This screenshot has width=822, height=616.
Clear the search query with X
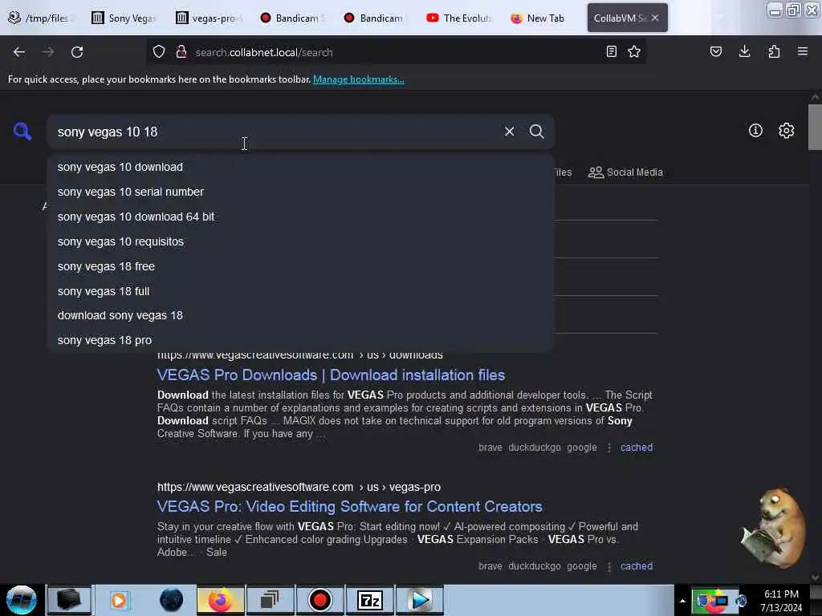pos(509,132)
